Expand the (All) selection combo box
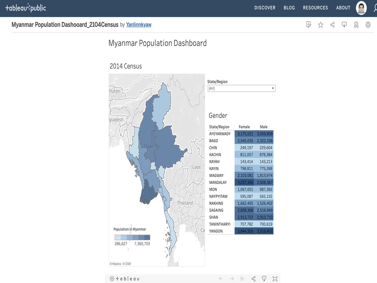The image size is (377, 283). [x=242, y=88]
